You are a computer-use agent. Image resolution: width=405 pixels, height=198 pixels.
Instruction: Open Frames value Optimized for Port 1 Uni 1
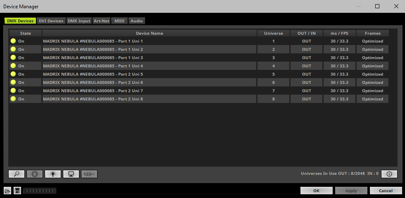click(x=372, y=41)
